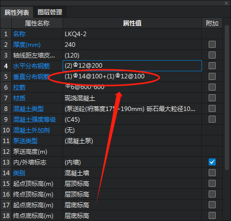Open the 图层管理 tab
231x221 pixels.
50,12
